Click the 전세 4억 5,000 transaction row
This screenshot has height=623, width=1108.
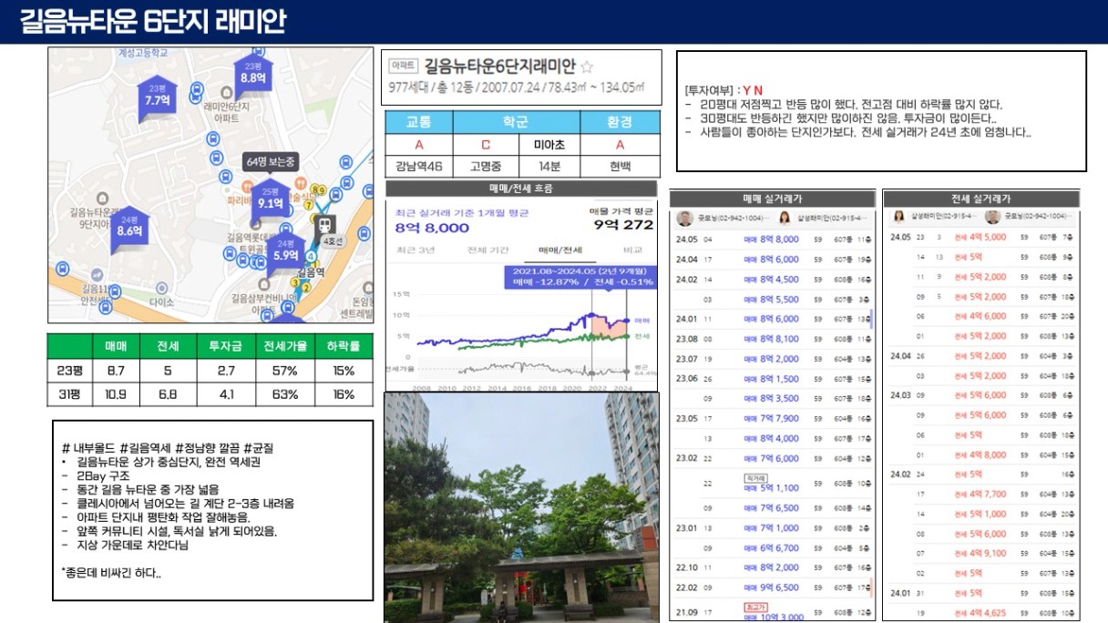[982, 237]
